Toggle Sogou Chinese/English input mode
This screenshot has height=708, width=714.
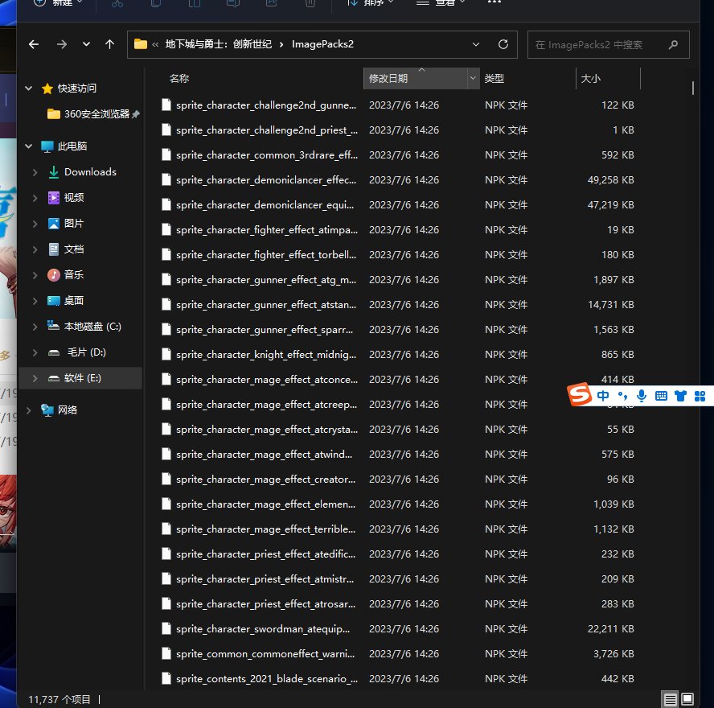[602, 396]
